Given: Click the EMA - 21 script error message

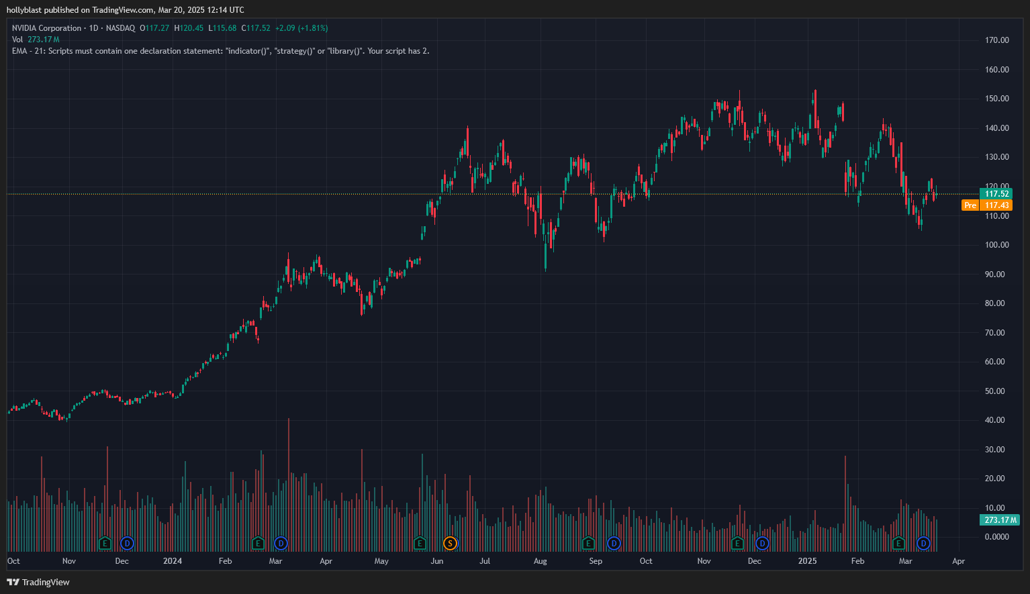Looking at the screenshot, I should 220,51.
